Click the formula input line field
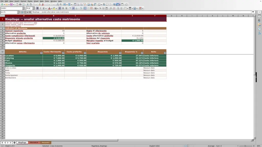Viewport: 262px width, 147px height. [141, 12]
